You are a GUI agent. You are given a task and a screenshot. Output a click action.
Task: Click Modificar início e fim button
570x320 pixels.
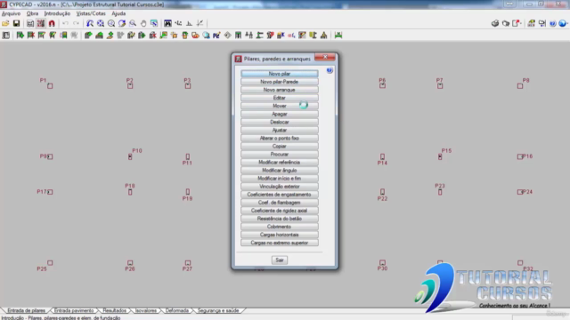(x=279, y=178)
